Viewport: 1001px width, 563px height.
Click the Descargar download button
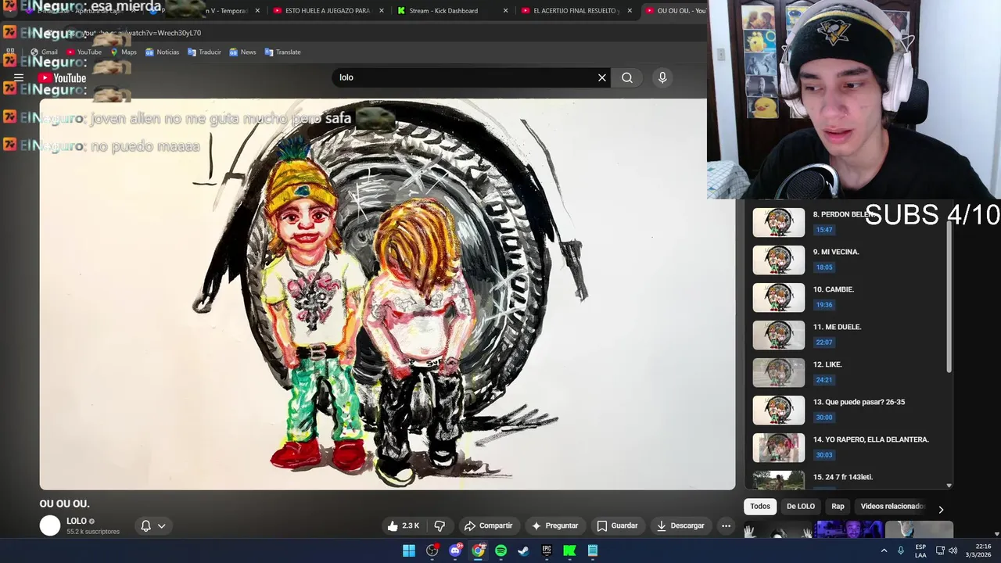coord(680,525)
